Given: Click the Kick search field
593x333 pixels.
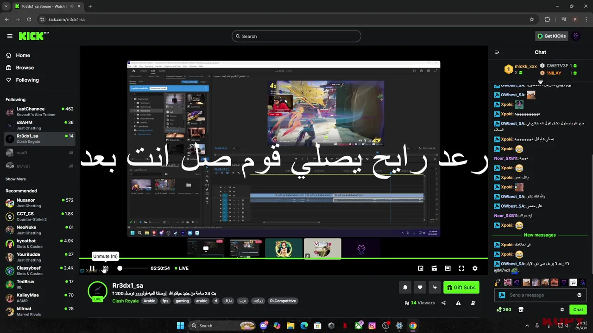Looking at the screenshot, I should click(296, 36).
